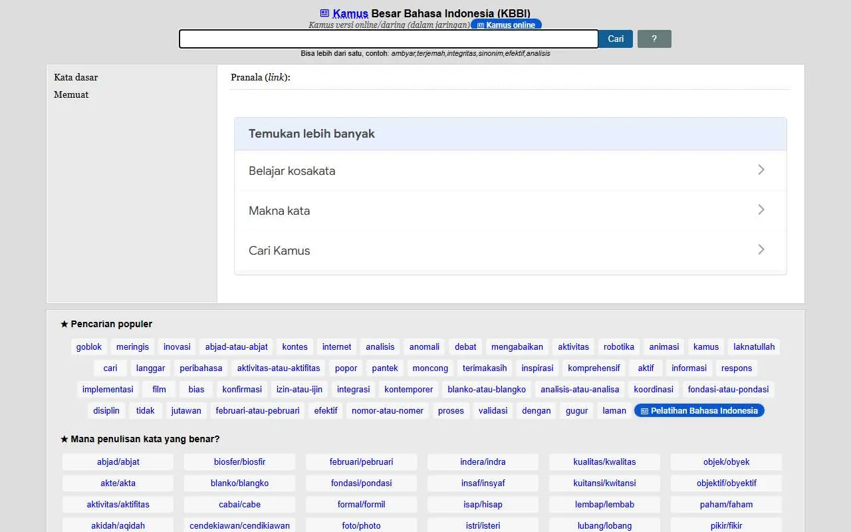The height and width of the screenshot is (532, 851).
Task: Click the 'disiplin' search tag
Action: 106,410
